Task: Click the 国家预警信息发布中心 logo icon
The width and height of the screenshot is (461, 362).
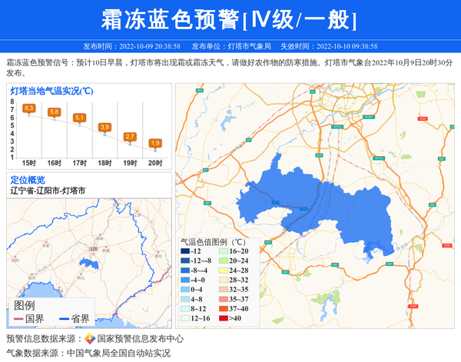Action: 90,339
